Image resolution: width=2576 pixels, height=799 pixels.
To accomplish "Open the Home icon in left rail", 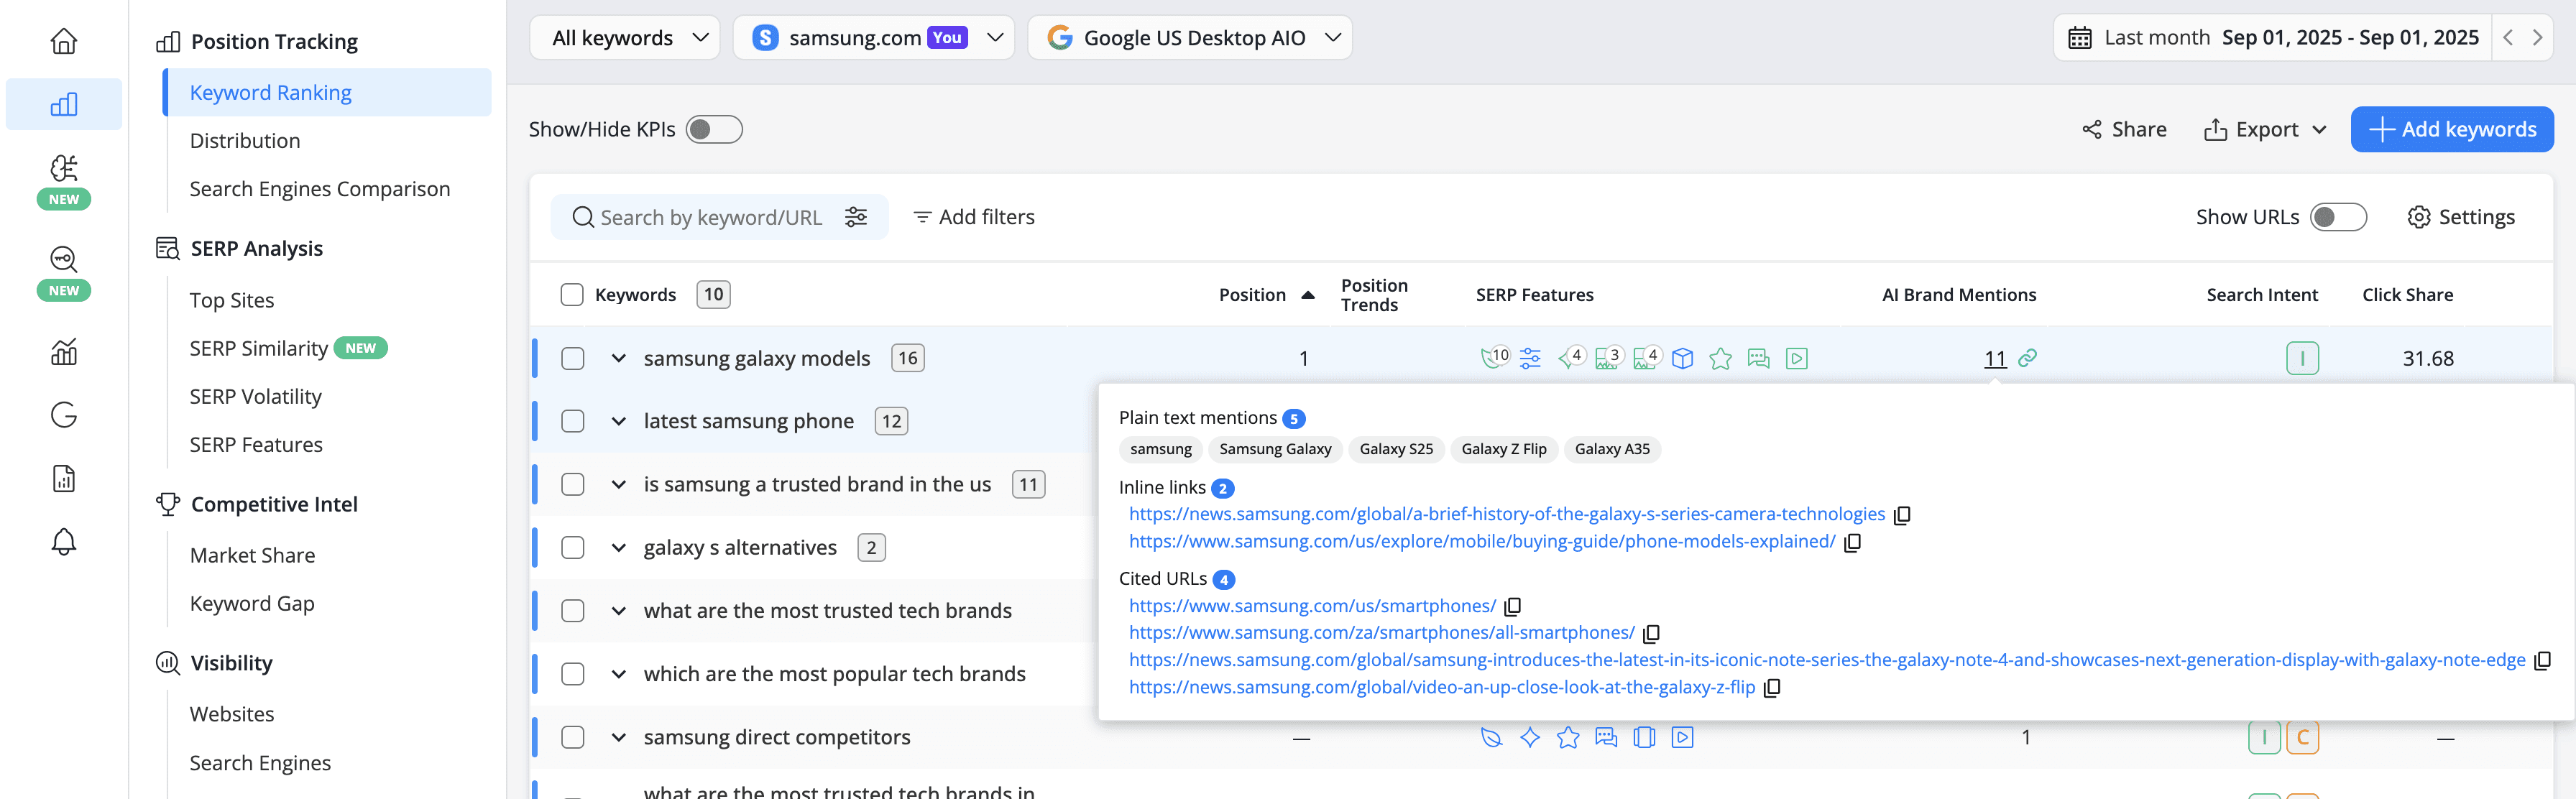I will [x=64, y=41].
